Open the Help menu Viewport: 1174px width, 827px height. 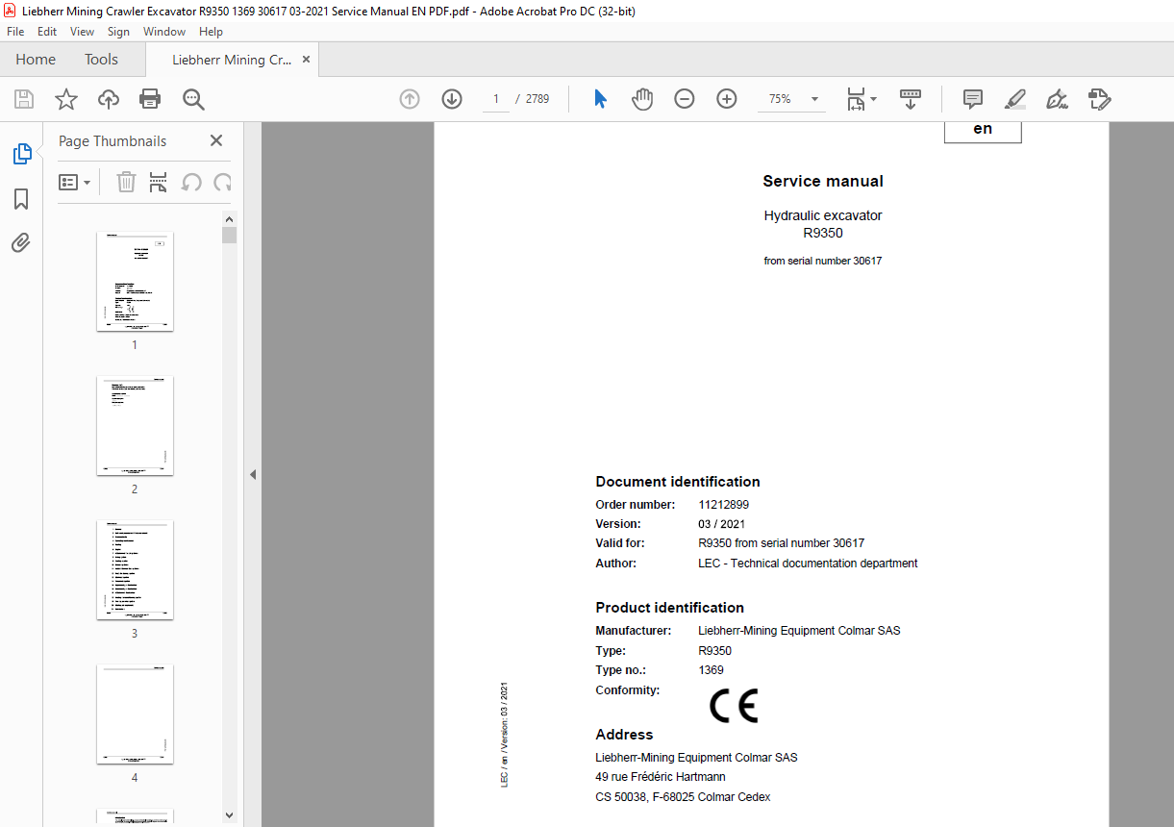pos(211,32)
